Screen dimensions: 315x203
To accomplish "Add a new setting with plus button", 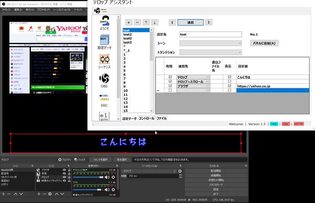I will pyautogui.click(x=129, y=22).
